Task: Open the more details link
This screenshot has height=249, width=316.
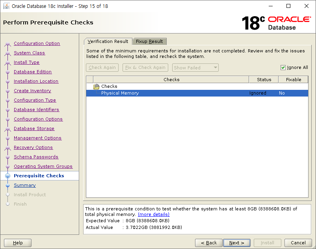Action: (154, 214)
